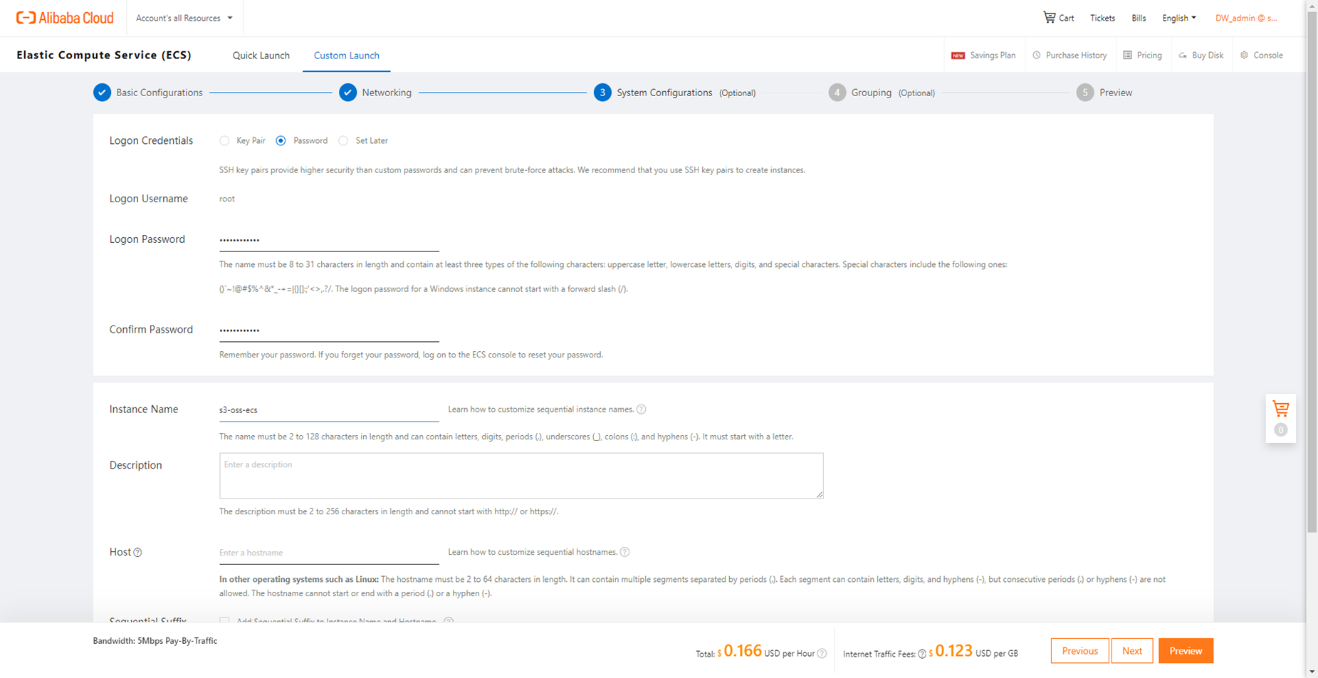
Task: Open the English language dropdown
Action: coord(1179,18)
